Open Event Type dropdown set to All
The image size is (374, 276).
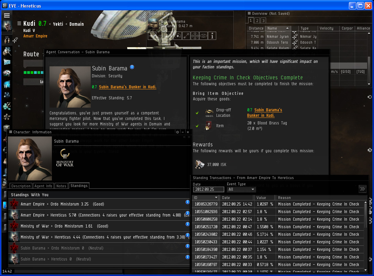[241, 189]
